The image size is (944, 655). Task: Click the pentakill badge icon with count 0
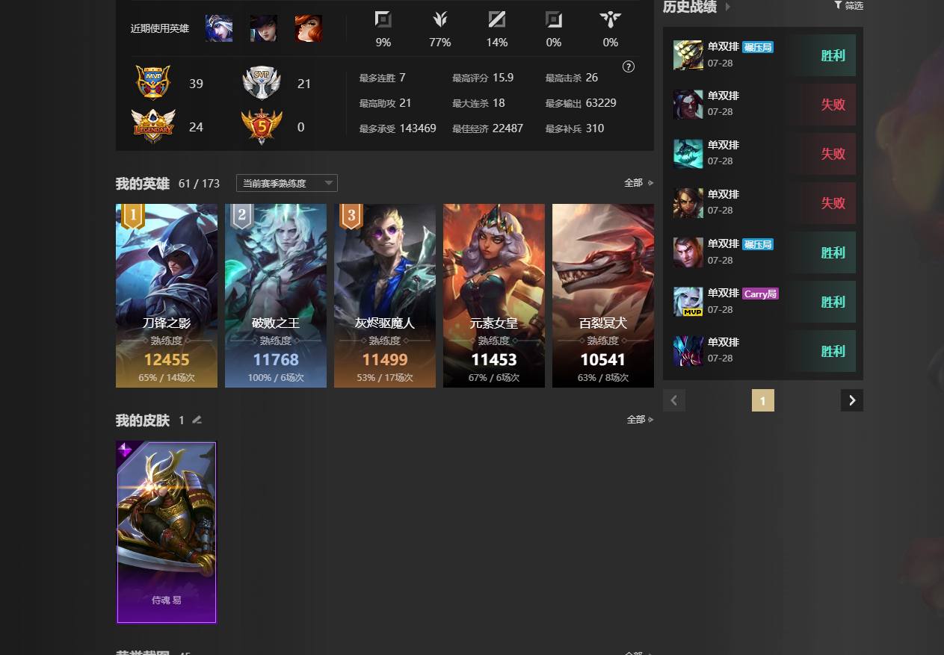[x=262, y=127]
